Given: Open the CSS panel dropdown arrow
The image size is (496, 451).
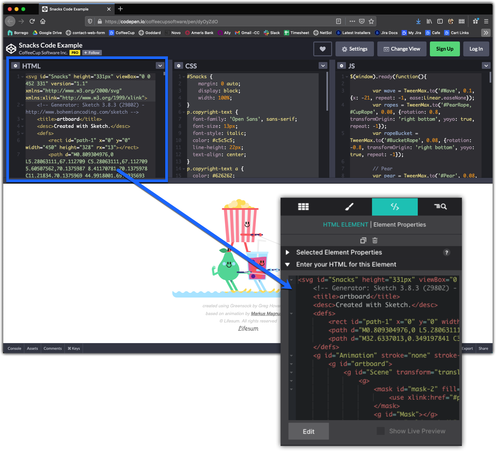Looking at the screenshot, I should [x=323, y=66].
